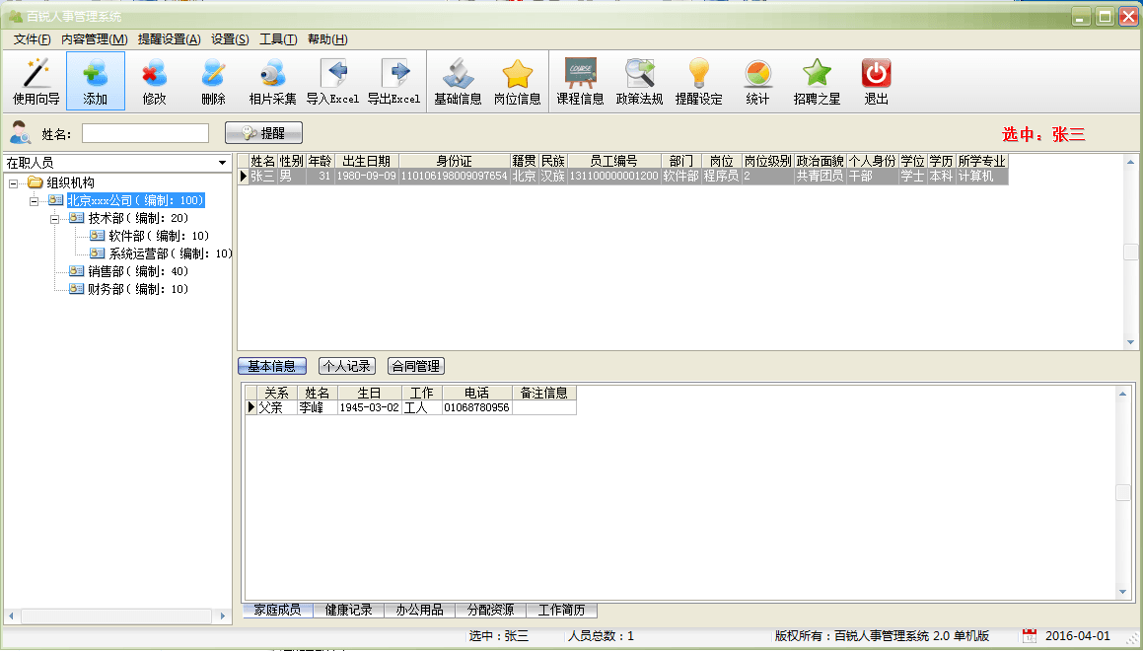Open the 在职人员 dropdown list
Image resolution: width=1143 pixels, height=651 pixels.
pyautogui.click(x=222, y=163)
